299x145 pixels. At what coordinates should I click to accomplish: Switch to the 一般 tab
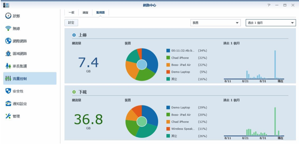(71, 13)
